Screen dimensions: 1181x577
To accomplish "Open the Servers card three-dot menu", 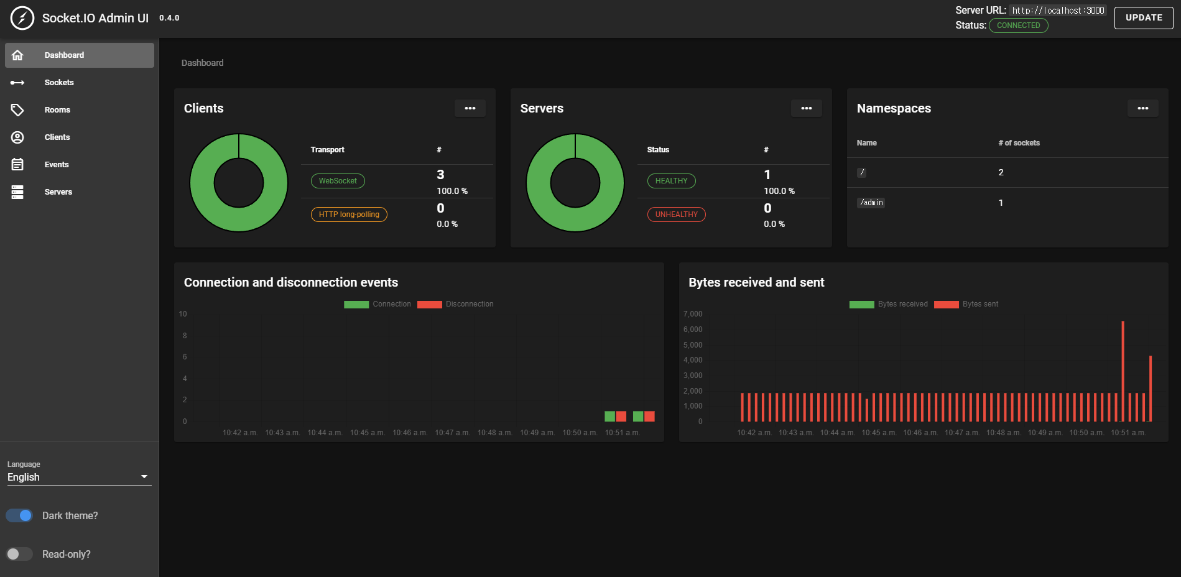I will (x=807, y=108).
